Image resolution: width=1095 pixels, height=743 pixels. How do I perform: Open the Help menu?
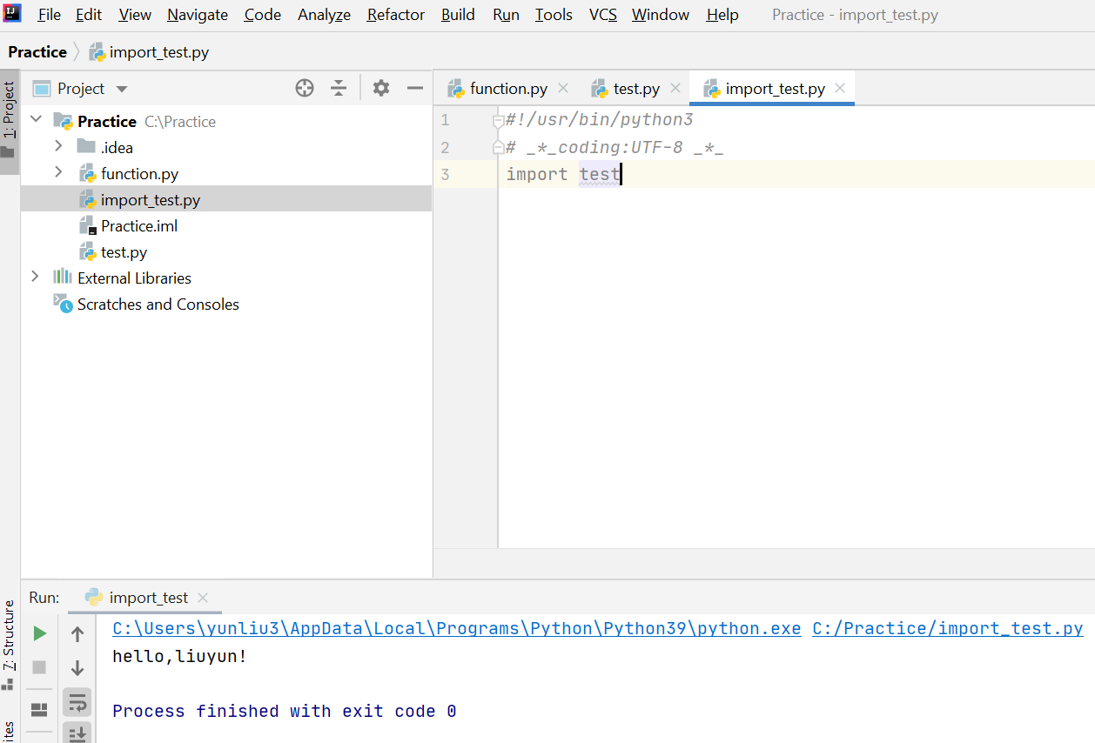[722, 15]
